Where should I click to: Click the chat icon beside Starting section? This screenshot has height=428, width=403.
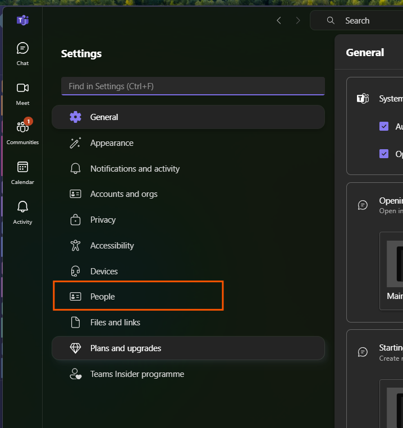tap(363, 352)
